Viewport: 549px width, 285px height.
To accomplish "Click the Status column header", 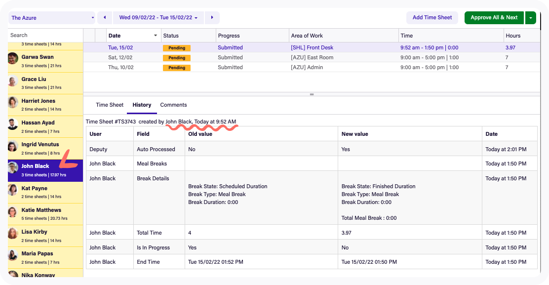I will click(189, 36).
